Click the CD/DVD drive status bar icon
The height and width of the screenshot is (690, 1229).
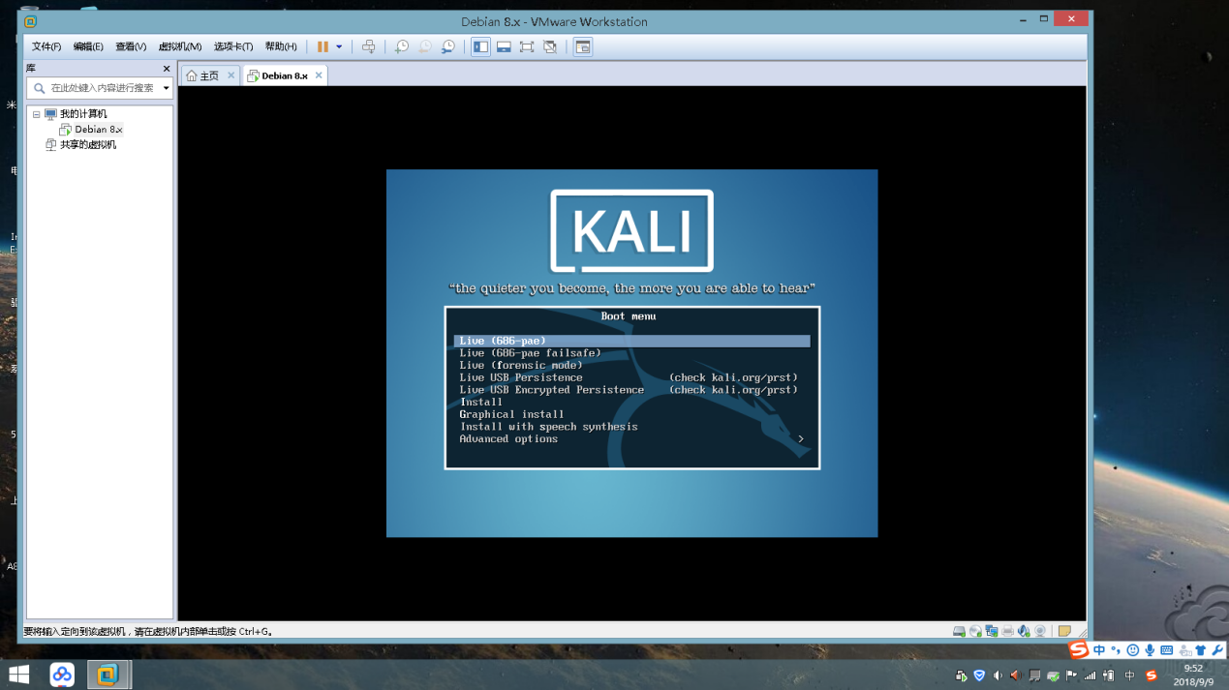pos(975,631)
